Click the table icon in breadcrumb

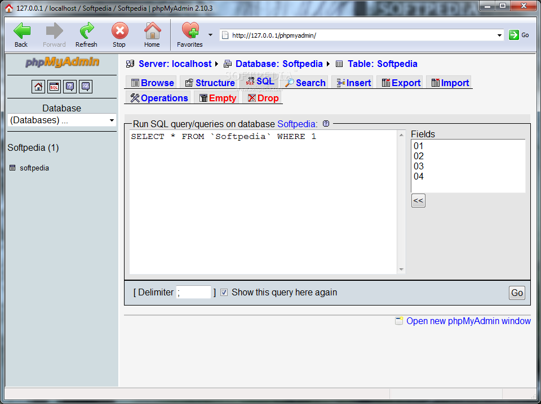pos(339,64)
